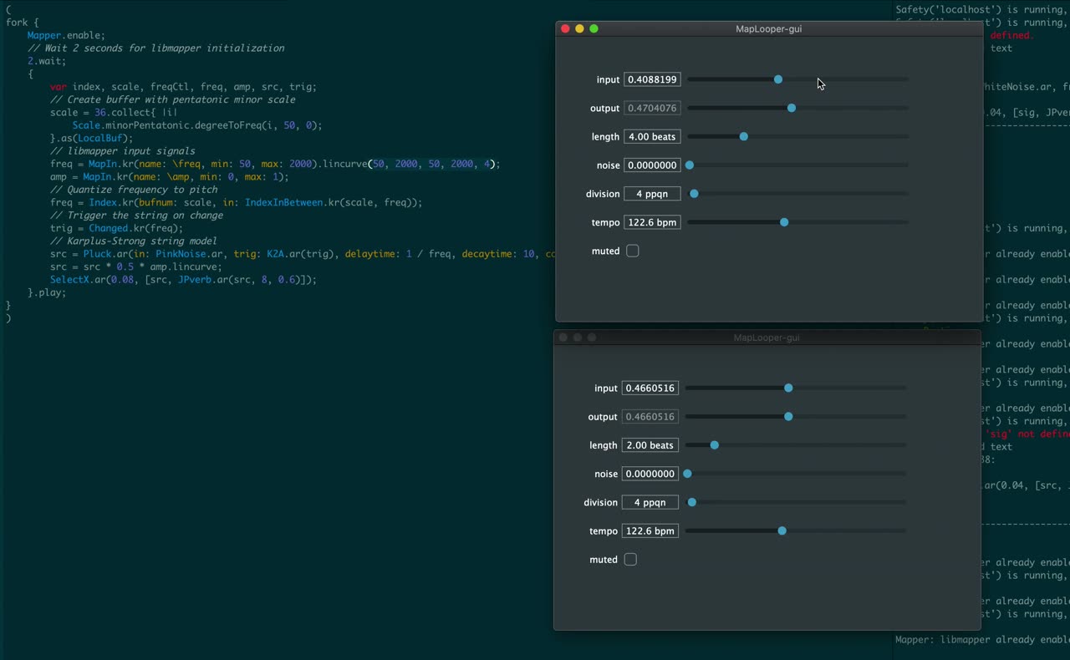This screenshot has width=1070, height=660.
Task: Click the '2.wait;' line in the code editor
Action: (47, 61)
